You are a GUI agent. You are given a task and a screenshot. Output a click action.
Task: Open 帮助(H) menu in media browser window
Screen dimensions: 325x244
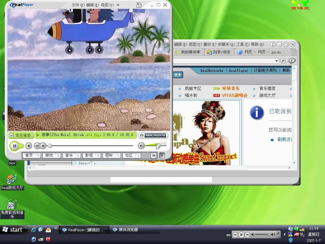click(257, 44)
